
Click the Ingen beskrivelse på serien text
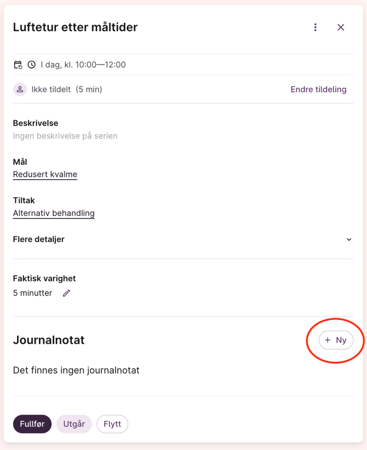tap(65, 136)
